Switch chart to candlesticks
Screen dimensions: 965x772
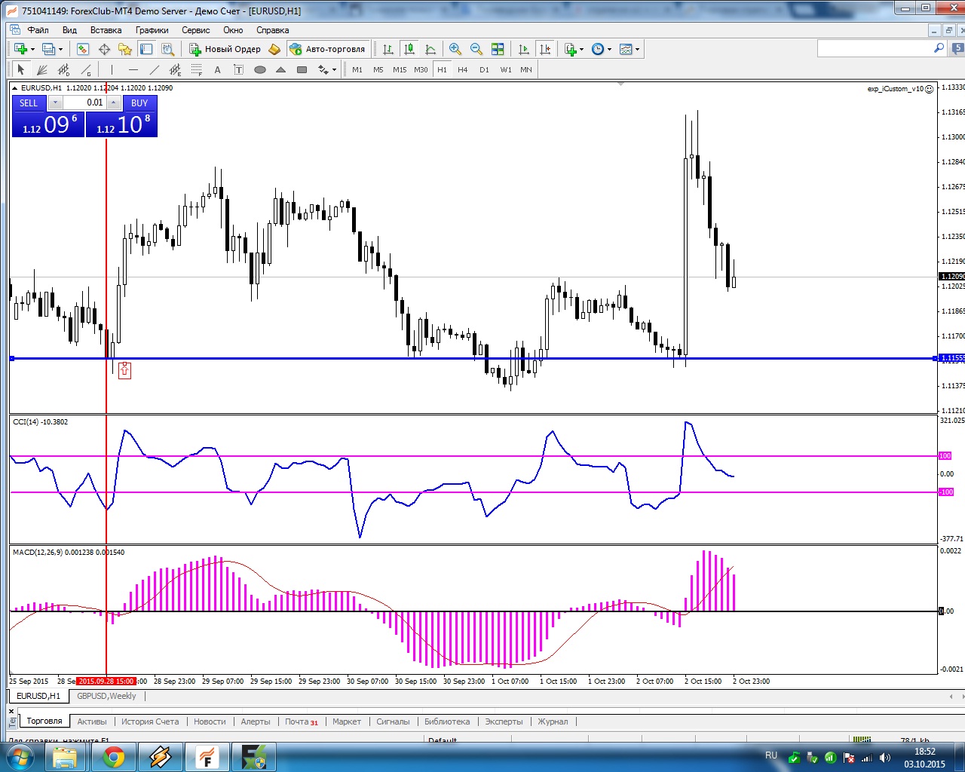[409, 49]
